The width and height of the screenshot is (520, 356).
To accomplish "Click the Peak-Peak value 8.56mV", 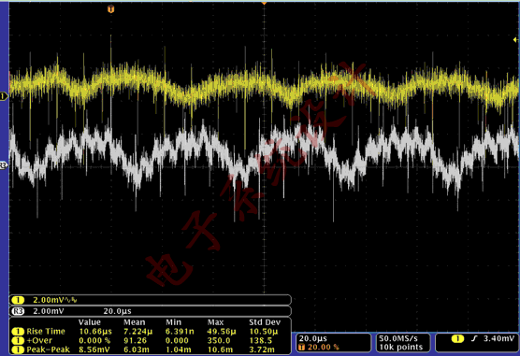I will point(94,349).
